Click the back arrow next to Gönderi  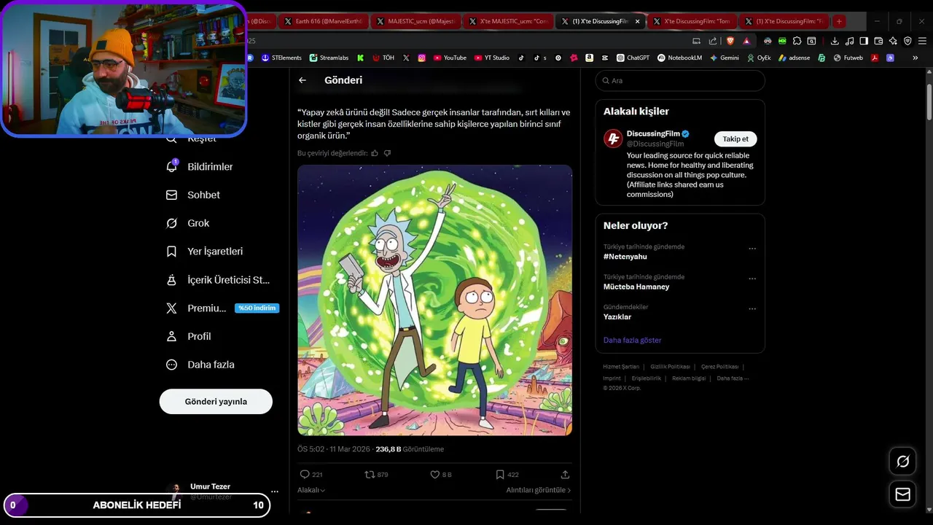click(302, 80)
